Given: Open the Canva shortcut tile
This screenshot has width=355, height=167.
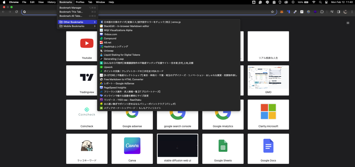Looking at the screenshot, I should [x=132, y=149].
